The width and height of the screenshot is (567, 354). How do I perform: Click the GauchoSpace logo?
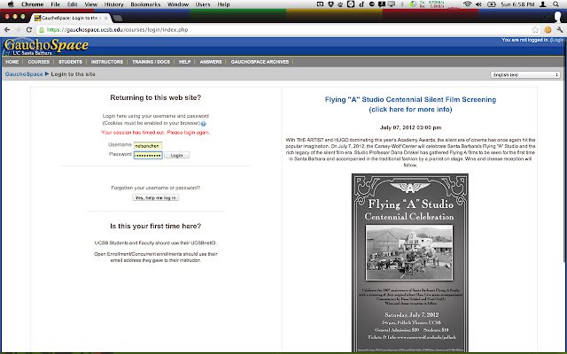pos(45,47)
